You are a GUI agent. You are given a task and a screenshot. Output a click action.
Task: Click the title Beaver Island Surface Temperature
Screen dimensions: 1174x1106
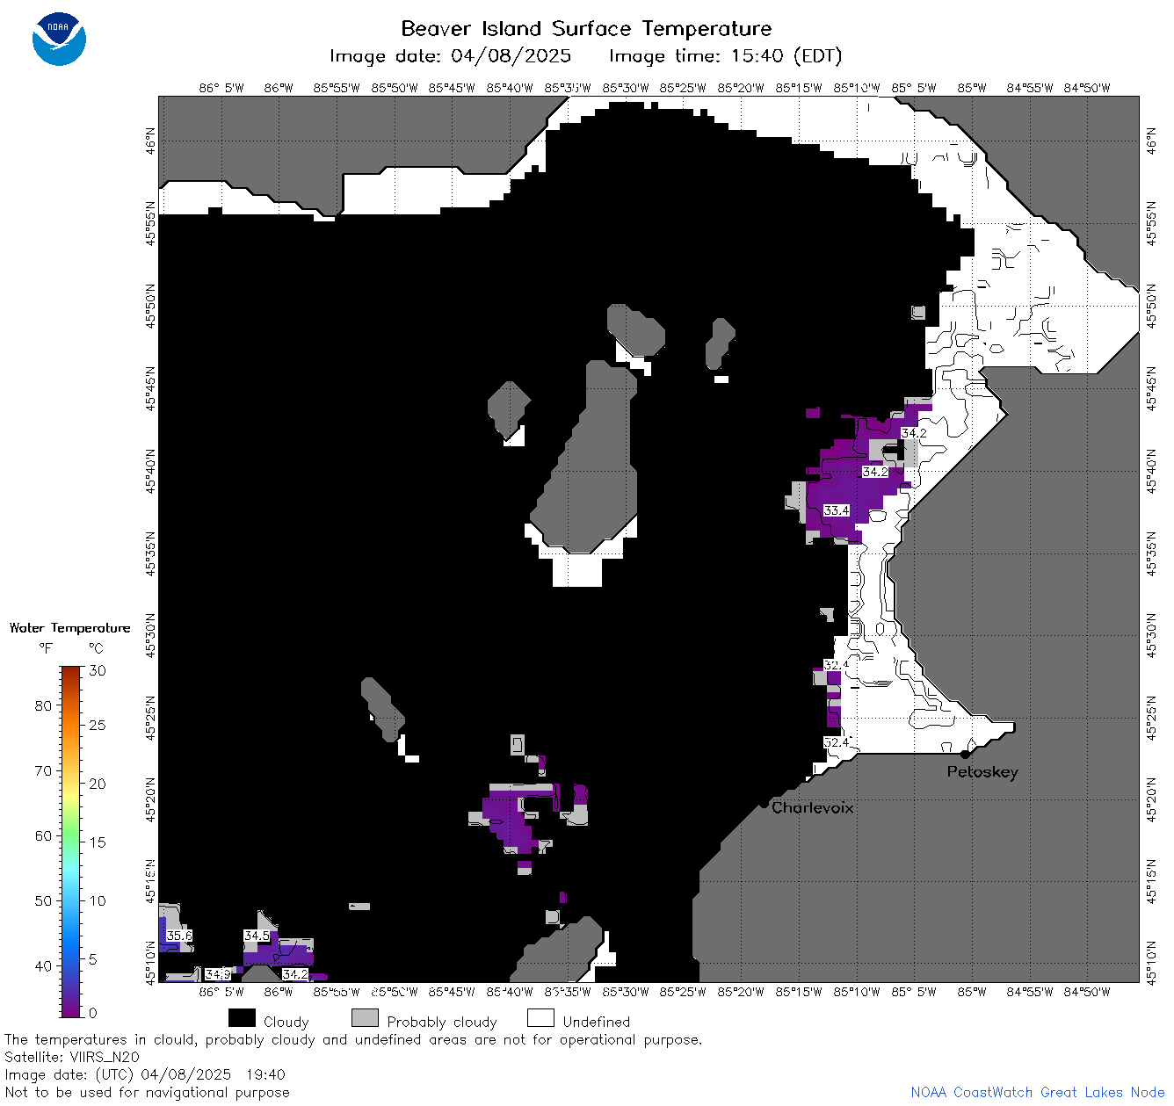(586, 28)
